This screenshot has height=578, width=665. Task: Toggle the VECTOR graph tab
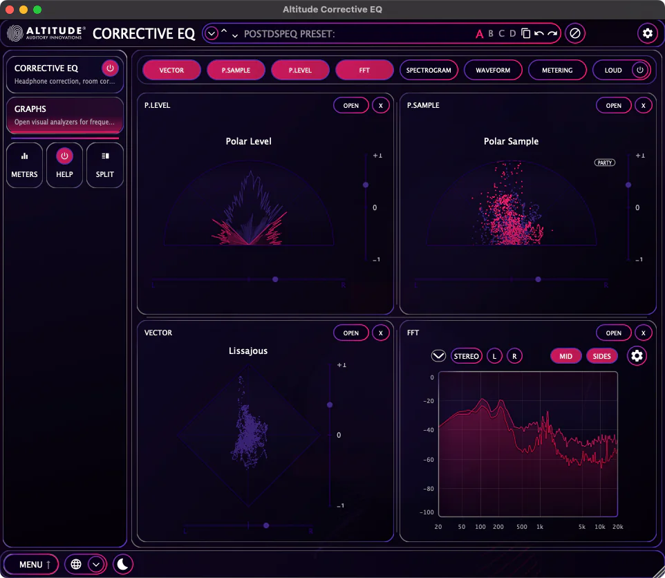[171, 70]
